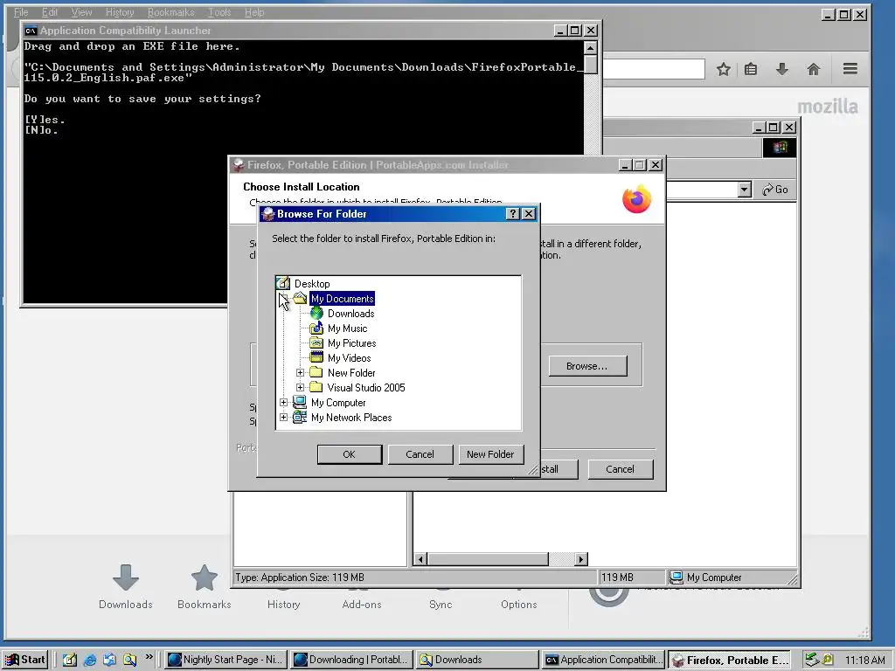Open the Start menu
The image size is (895, 671).
coord(25,660)
